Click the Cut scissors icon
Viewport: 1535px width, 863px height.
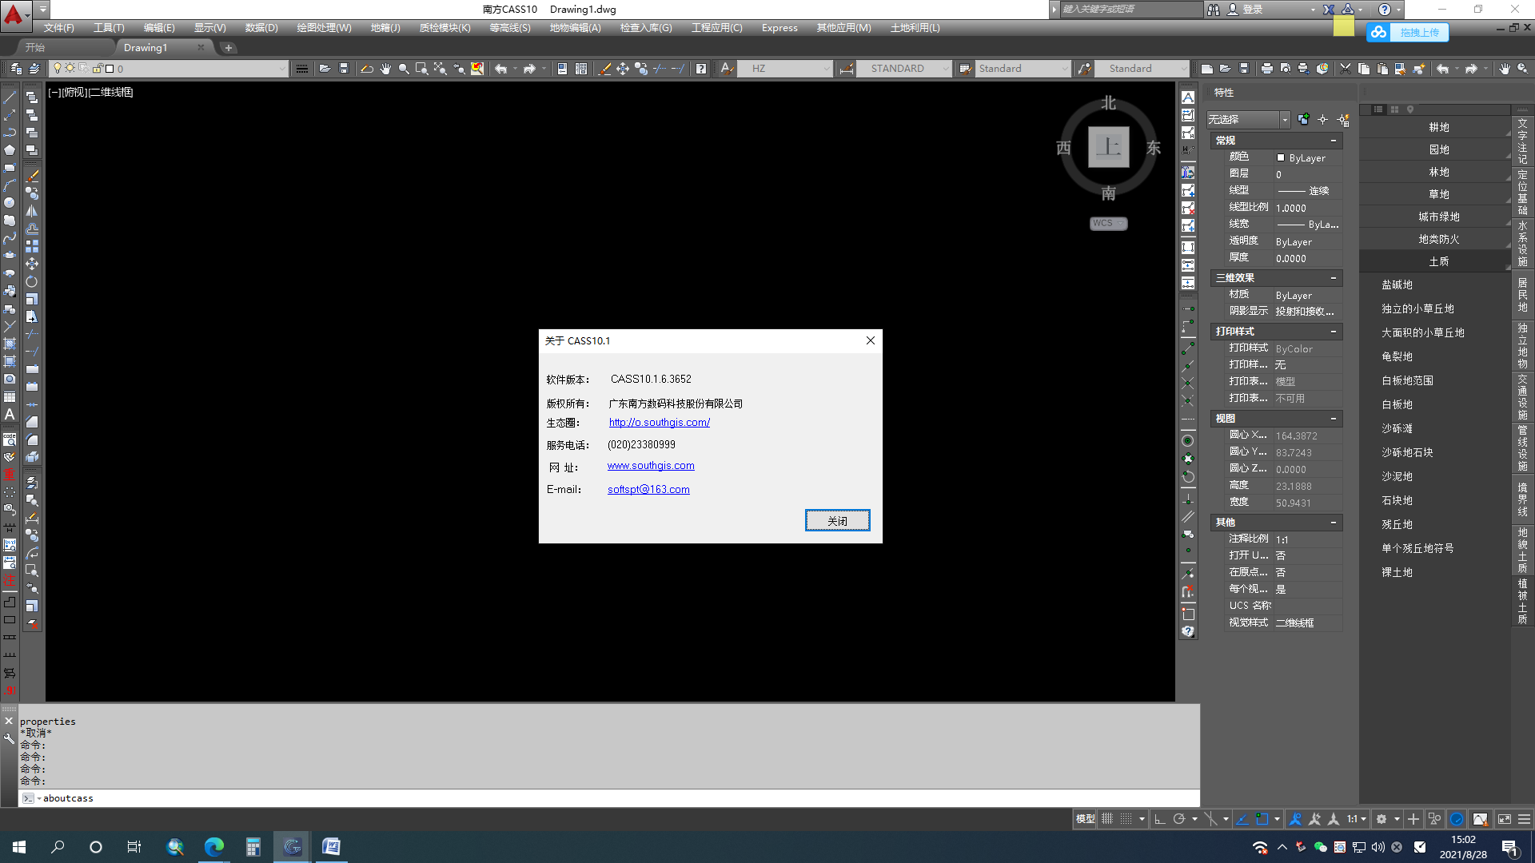[x=1346, y=69]
